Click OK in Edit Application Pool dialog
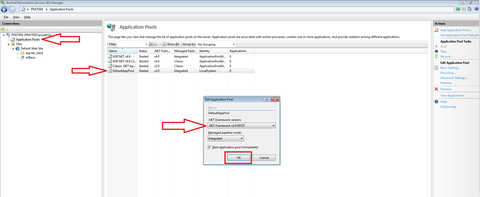This screenshot has width=480, height=197. [239, 158]
